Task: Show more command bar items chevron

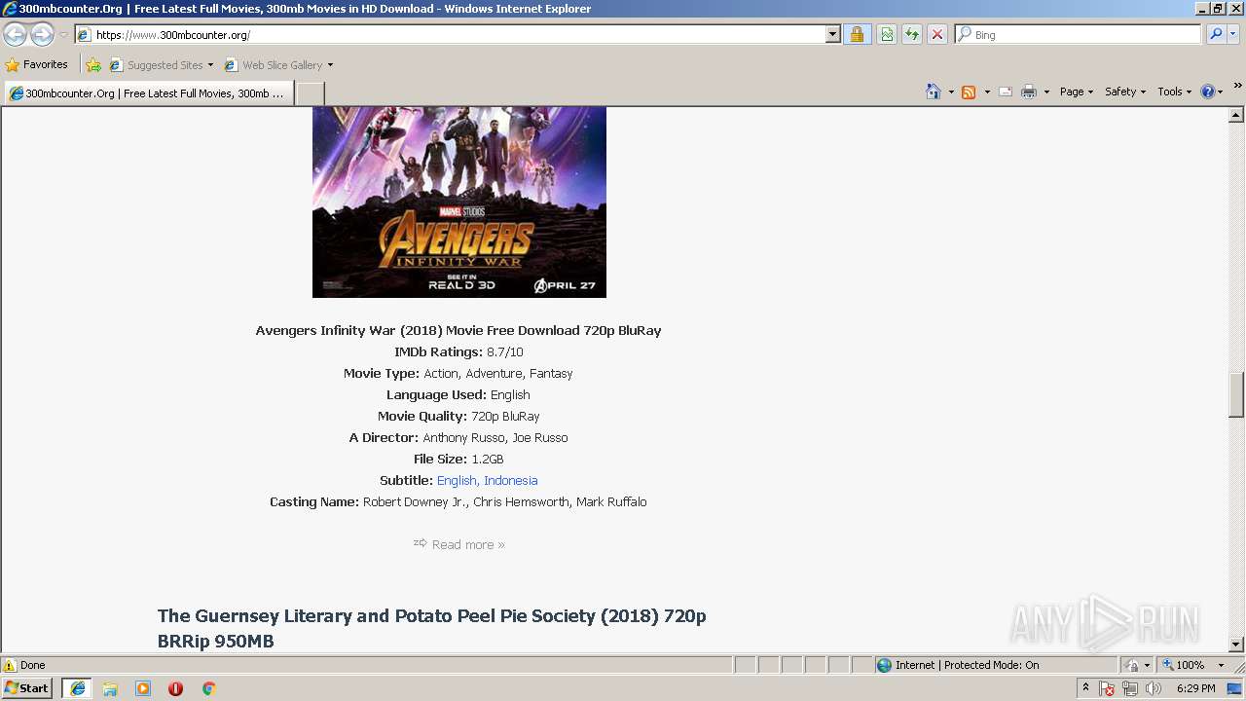Action: click(x=1237, y=86)
